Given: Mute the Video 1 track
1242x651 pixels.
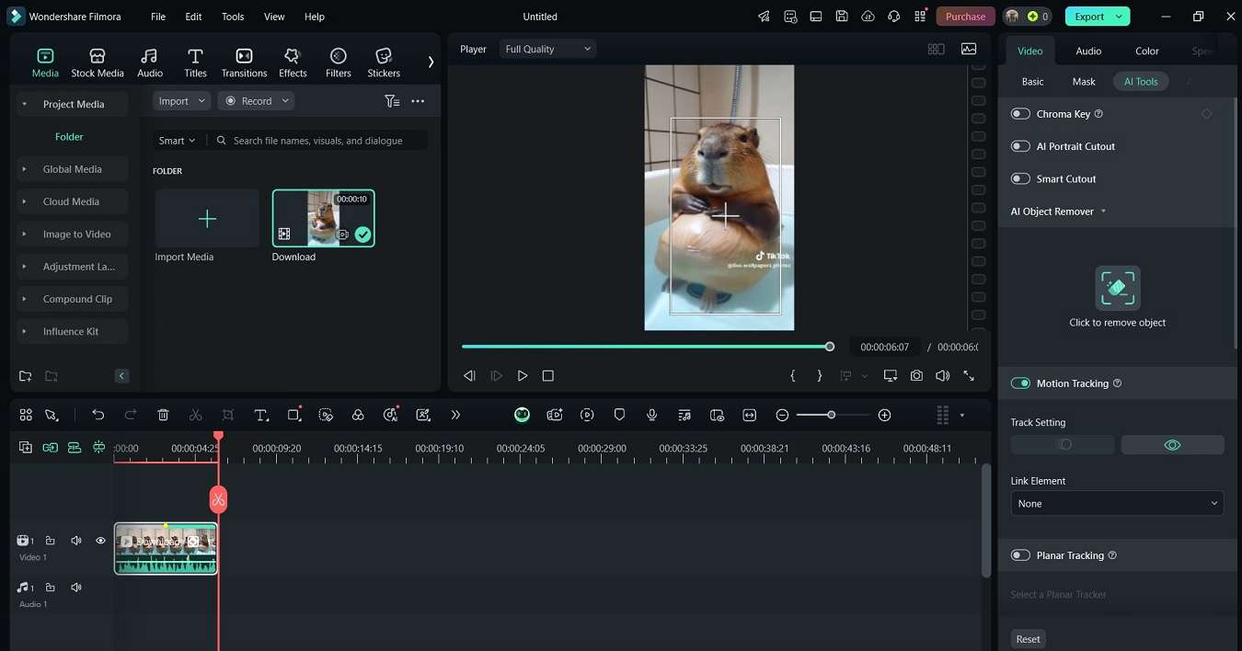Looking at the screenshot, I should (76, 541).
